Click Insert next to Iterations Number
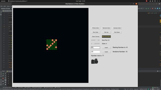The width and height of the screenshot is (161, 90). click(106, 52)
